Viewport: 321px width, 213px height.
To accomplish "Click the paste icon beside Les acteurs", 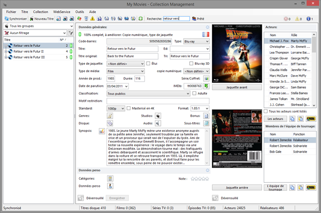I will (x=300, y=119).
